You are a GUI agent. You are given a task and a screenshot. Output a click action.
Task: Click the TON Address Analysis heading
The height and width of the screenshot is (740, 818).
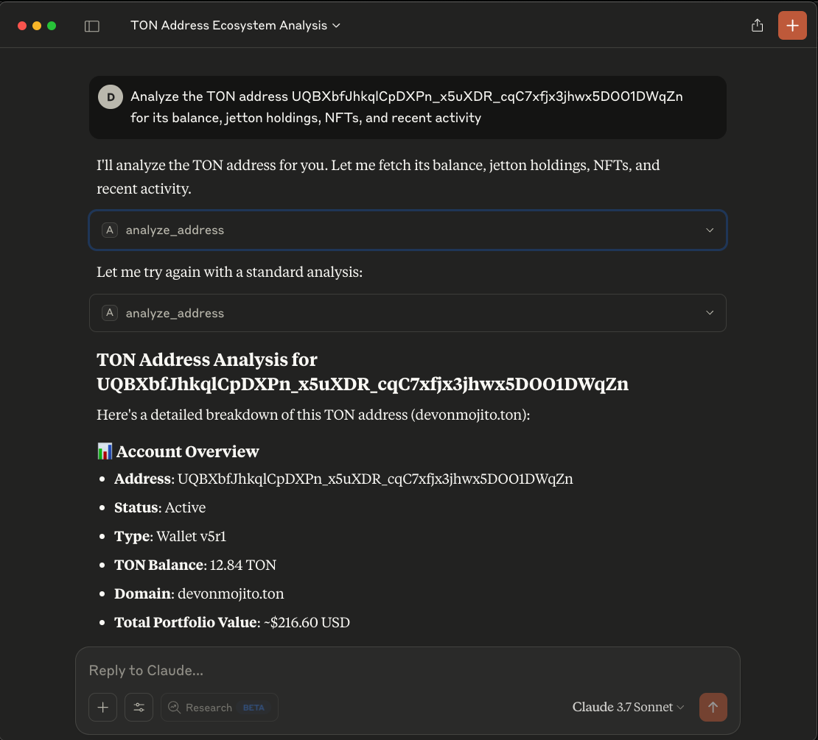click(363, 372)
